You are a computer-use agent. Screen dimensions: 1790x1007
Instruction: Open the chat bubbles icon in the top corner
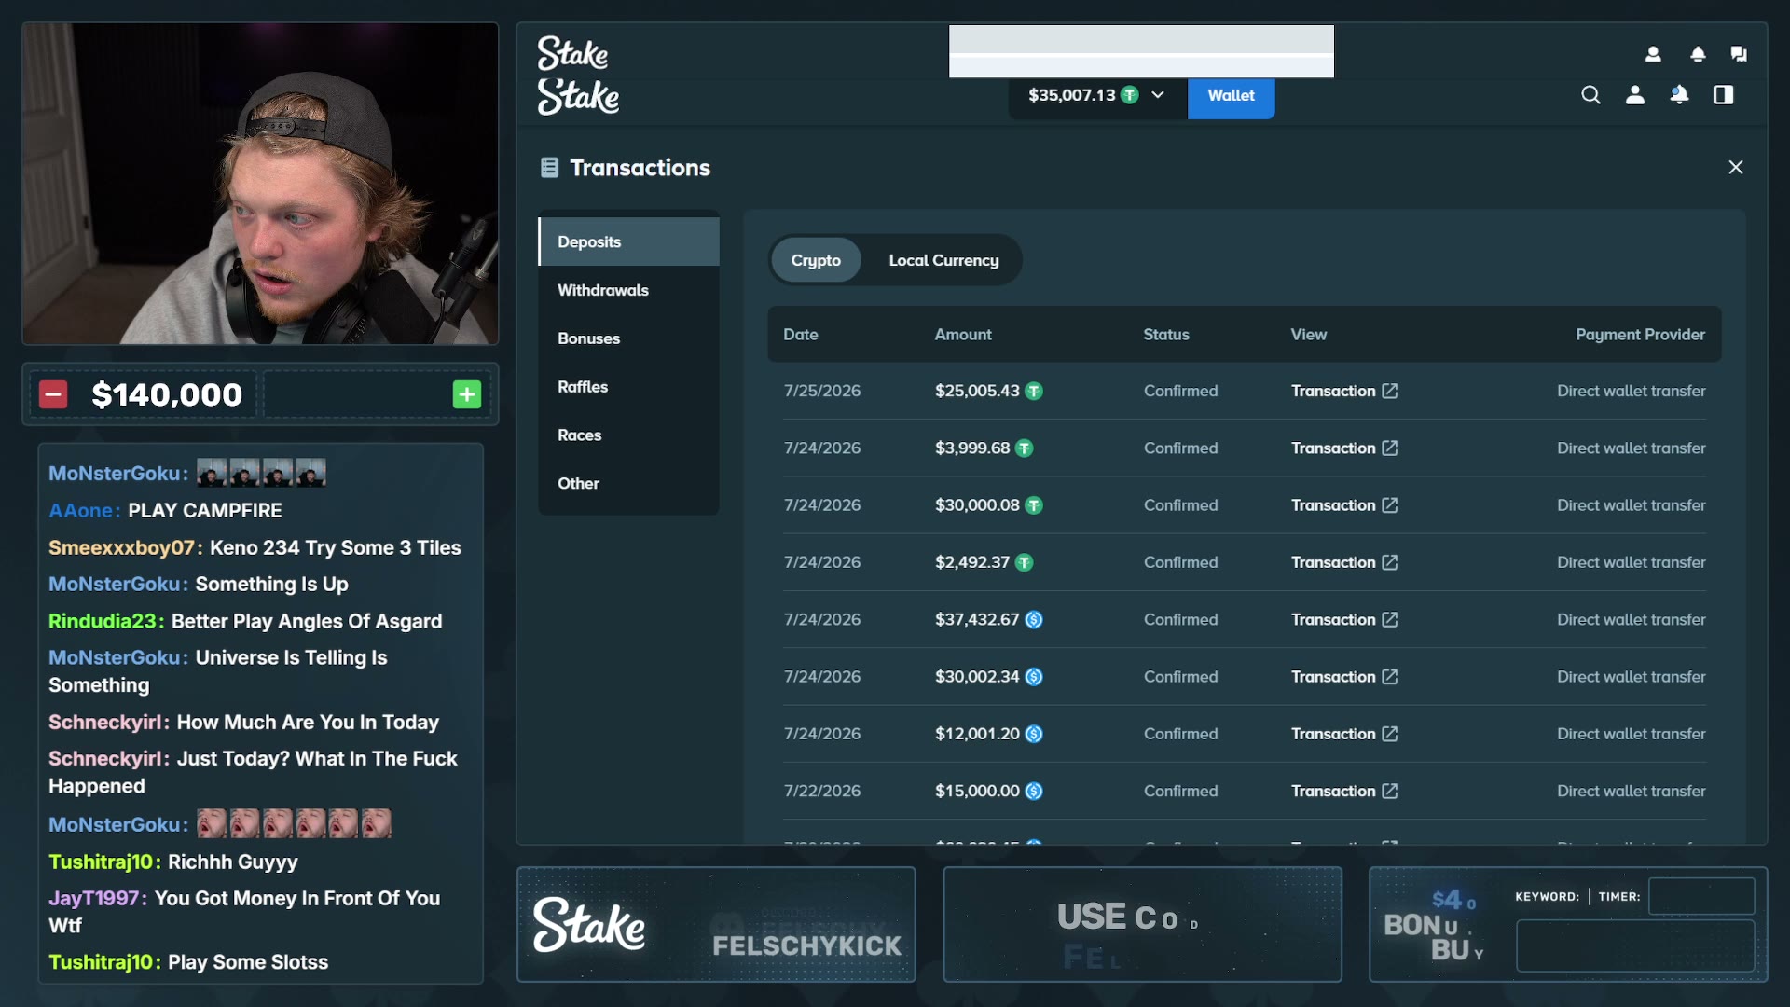click(1739, 54)
